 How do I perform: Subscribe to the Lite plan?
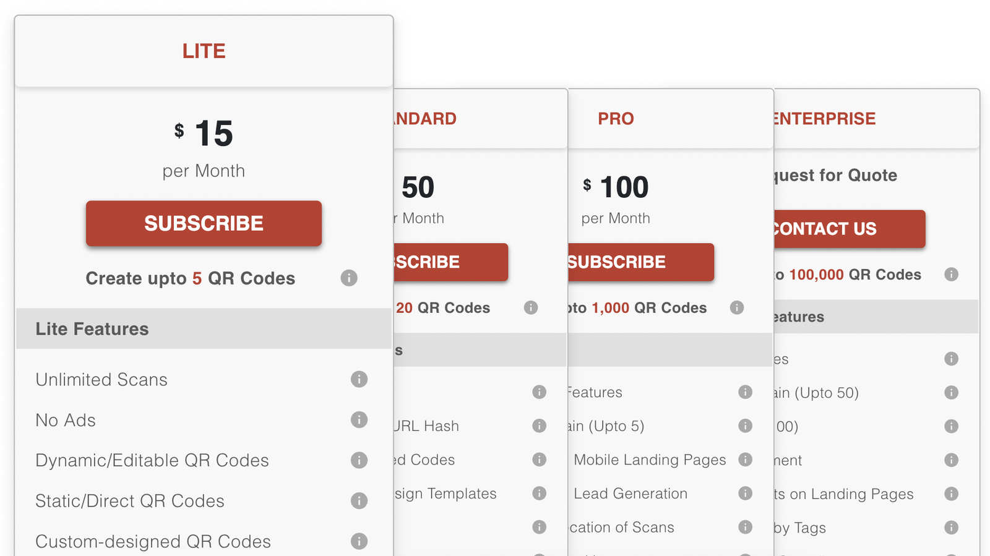tap(204, 223)
